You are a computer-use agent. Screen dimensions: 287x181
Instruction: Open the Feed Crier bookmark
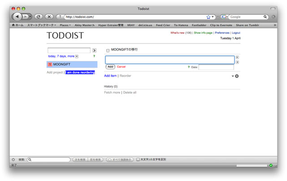(163, 25)
